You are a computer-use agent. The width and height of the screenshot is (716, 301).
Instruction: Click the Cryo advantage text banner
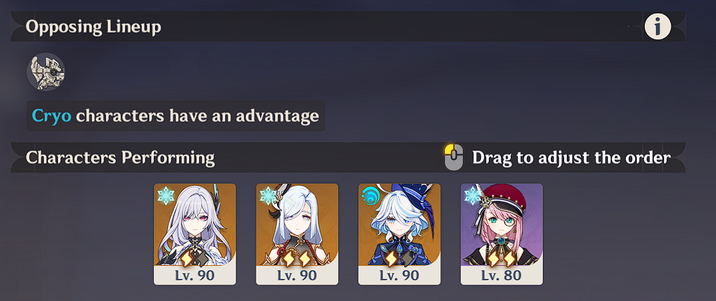[176, 116]
